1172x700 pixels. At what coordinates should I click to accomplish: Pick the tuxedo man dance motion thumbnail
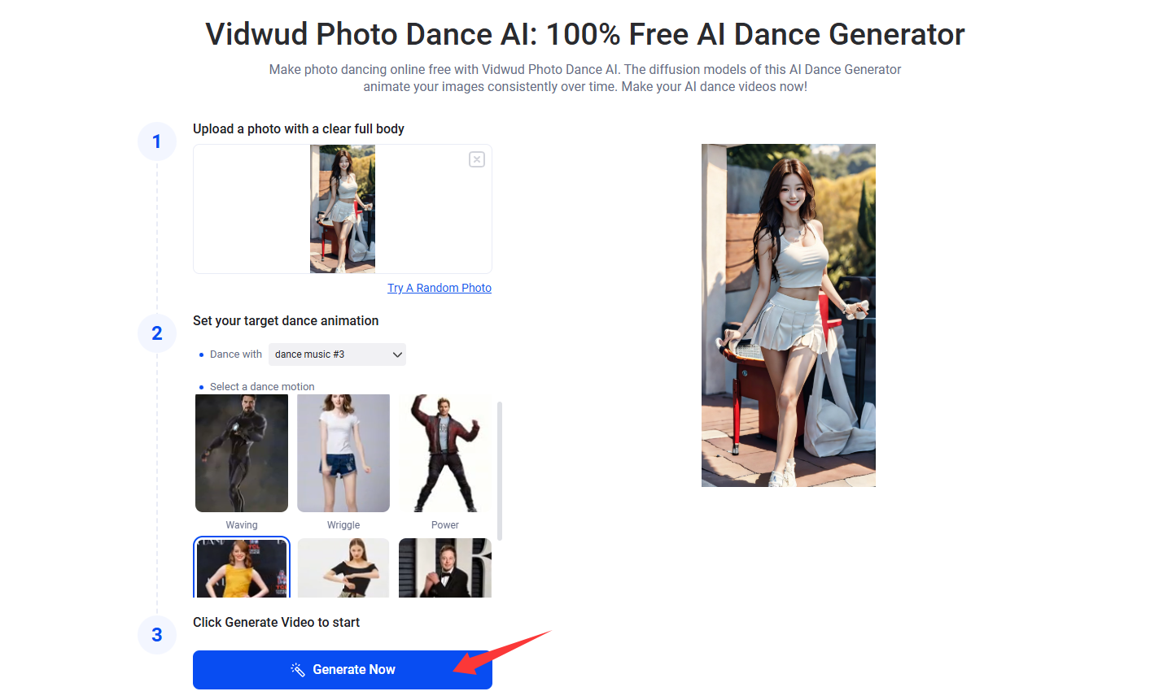point(444,567)
